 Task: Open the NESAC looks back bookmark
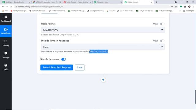[x=125, y=11]
